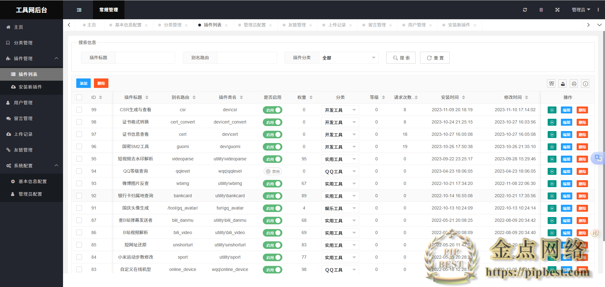Click the play icon for plugin CSR生成与查看
This screenshot has height=287, width=605.
click(552, 110)
